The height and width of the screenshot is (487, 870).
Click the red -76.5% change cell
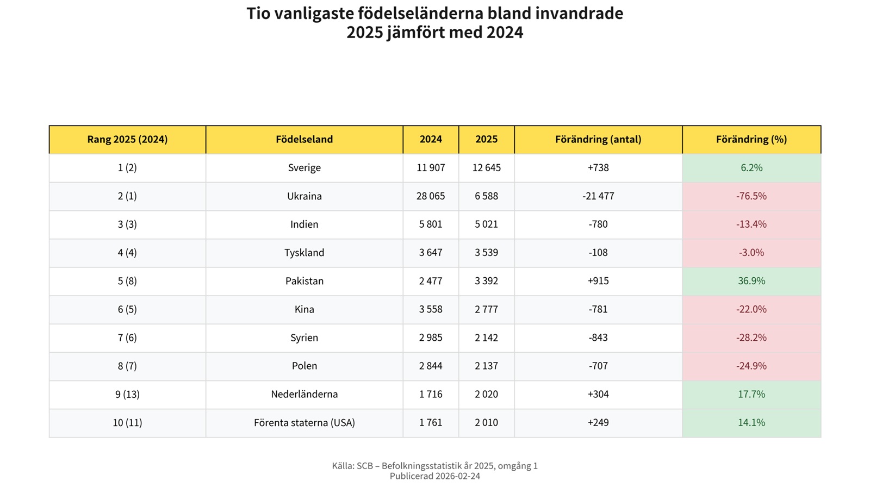(x=751, y=196)
